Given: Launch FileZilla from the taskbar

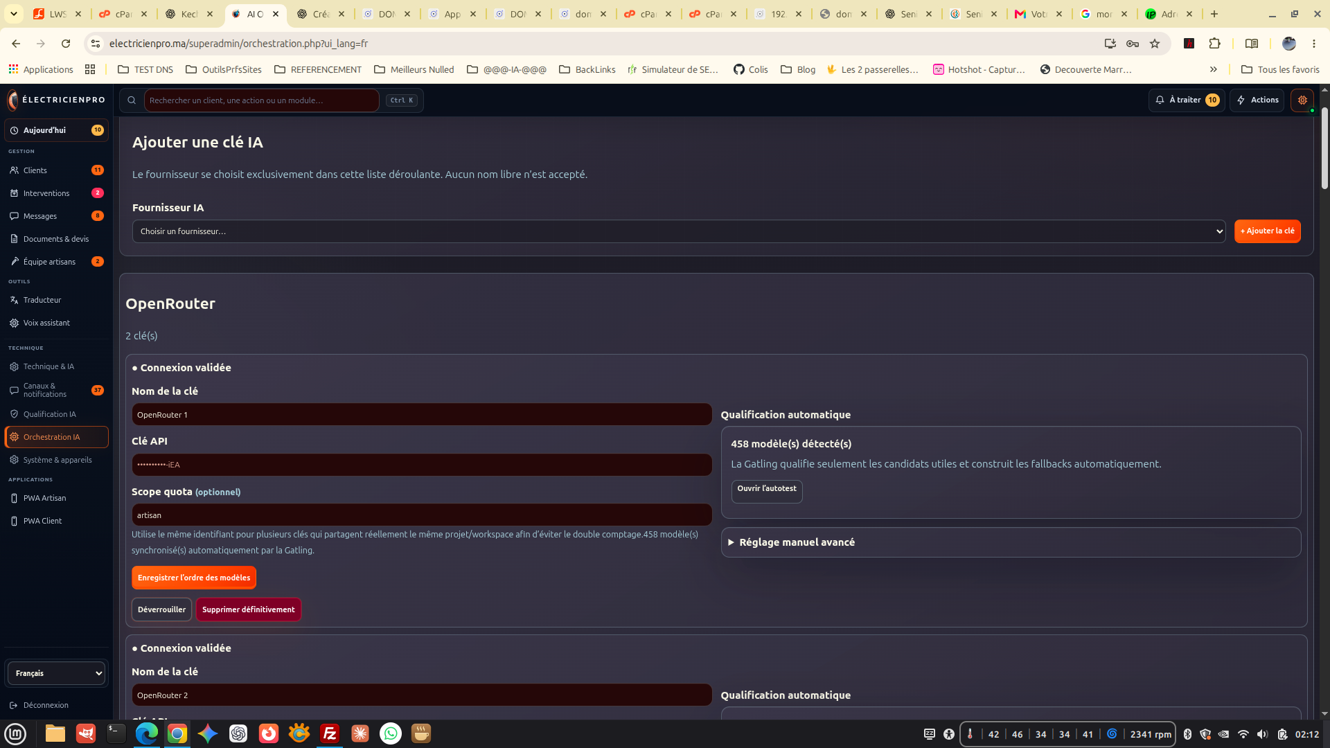Looking at the screenshot, I should (x=330, y=733).
